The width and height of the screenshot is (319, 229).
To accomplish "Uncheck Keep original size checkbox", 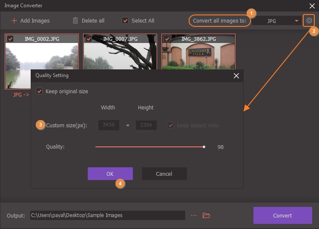I will (39, 91).
